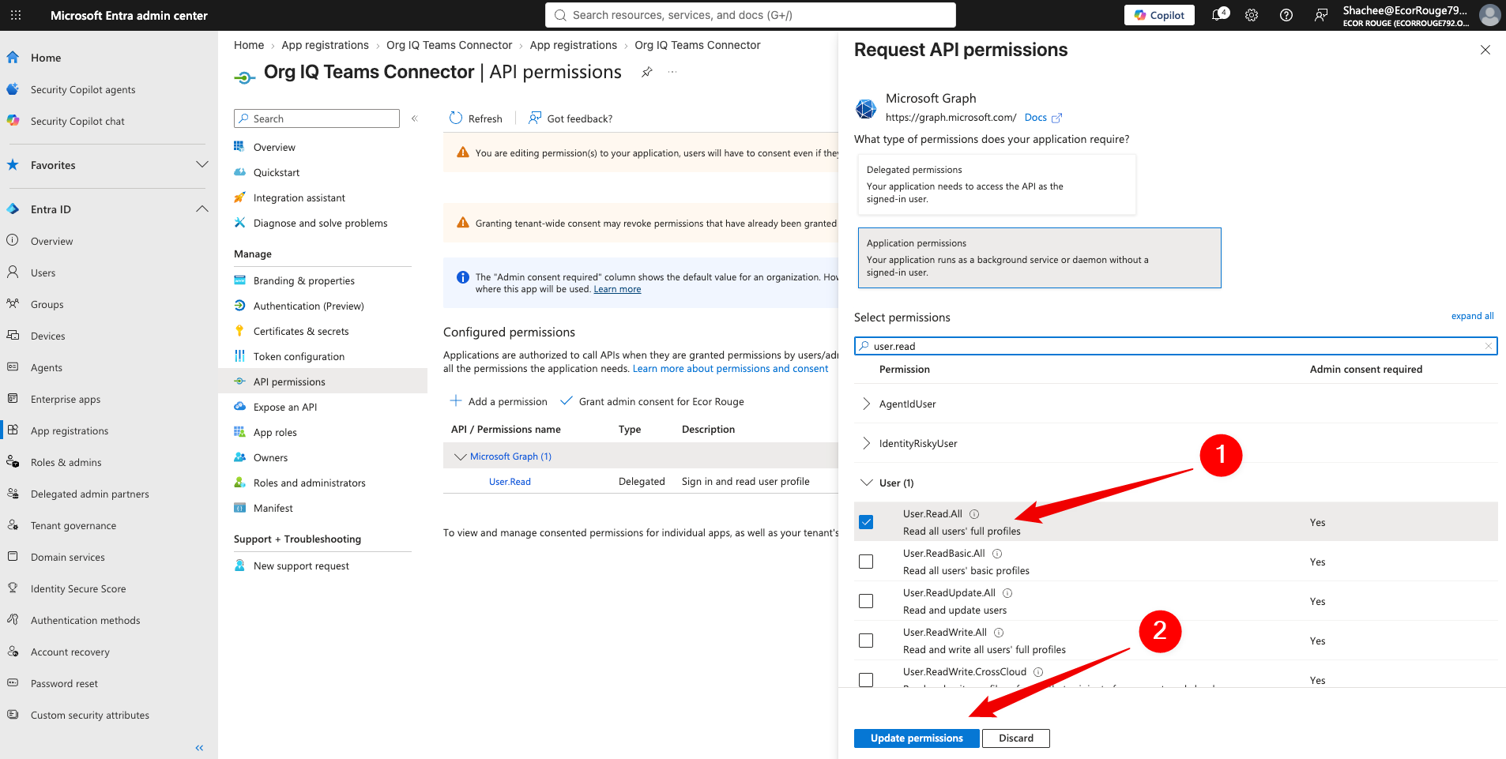Screen dimensions: 1506x759
Task: Expand the AgentIdUser permission group
Action: click(x=867, y=404)
